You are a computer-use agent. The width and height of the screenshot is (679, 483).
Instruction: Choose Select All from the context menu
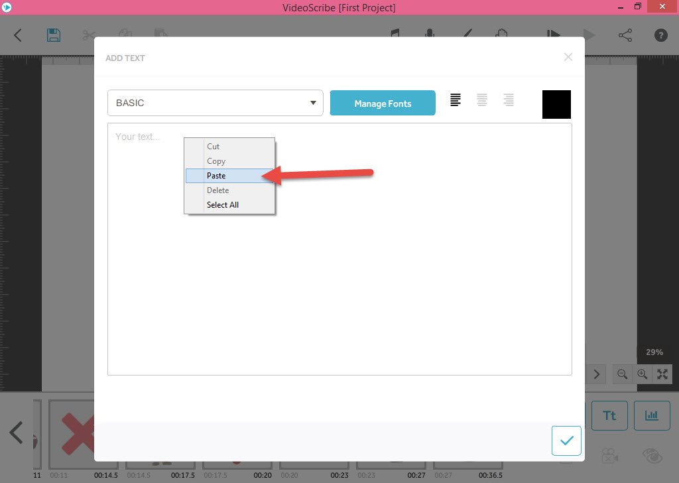click(x=229, y=205)
